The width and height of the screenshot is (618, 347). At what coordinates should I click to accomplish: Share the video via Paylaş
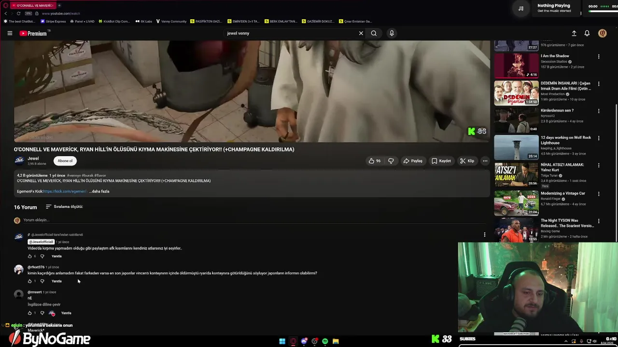click(x=413, y=161)
